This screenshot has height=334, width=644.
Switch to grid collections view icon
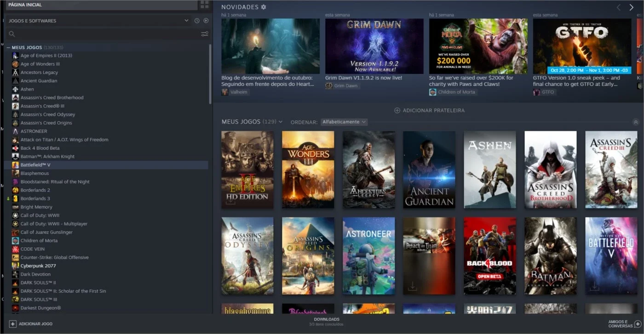pyautogui.click(x=205, y=5)
